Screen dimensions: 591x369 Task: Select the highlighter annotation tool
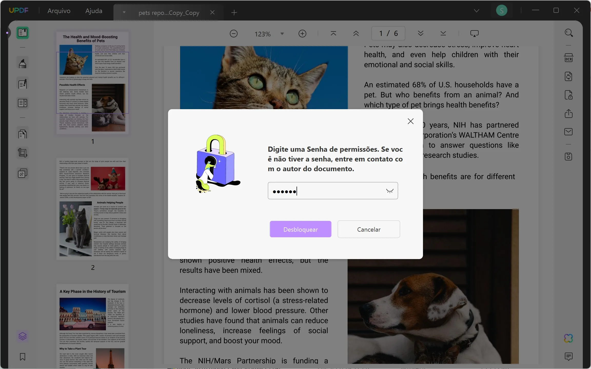click(x=23, y=63)
